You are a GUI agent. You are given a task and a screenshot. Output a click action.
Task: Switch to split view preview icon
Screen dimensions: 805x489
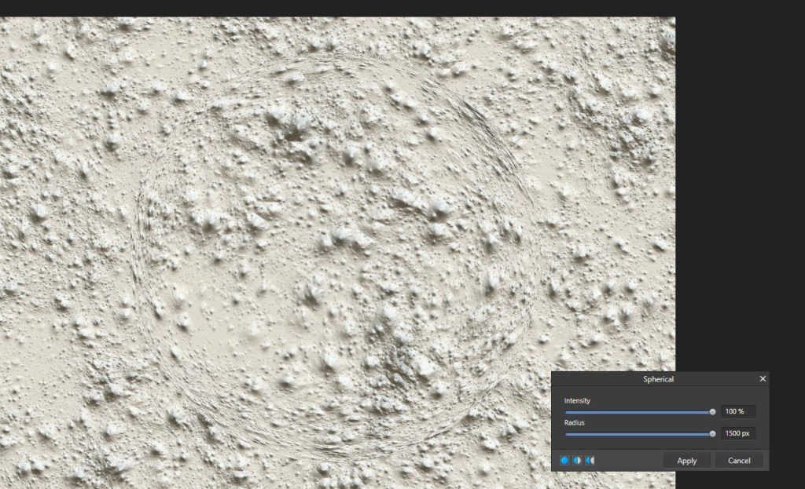(577, 461)
